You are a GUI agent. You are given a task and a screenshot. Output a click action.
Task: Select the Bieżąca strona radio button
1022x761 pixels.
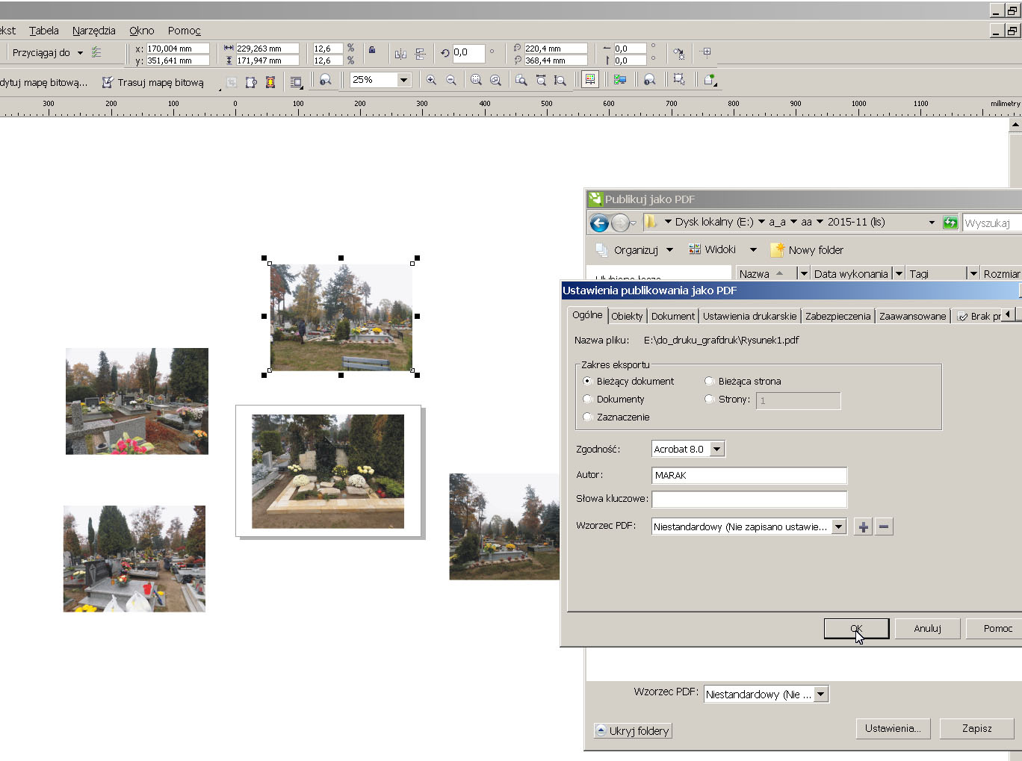coord(709,381)
